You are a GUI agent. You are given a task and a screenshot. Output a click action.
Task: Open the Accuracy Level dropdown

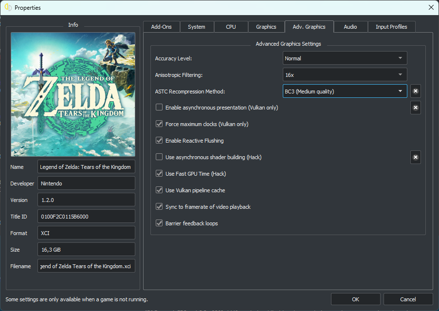click(x=345, y=58)
